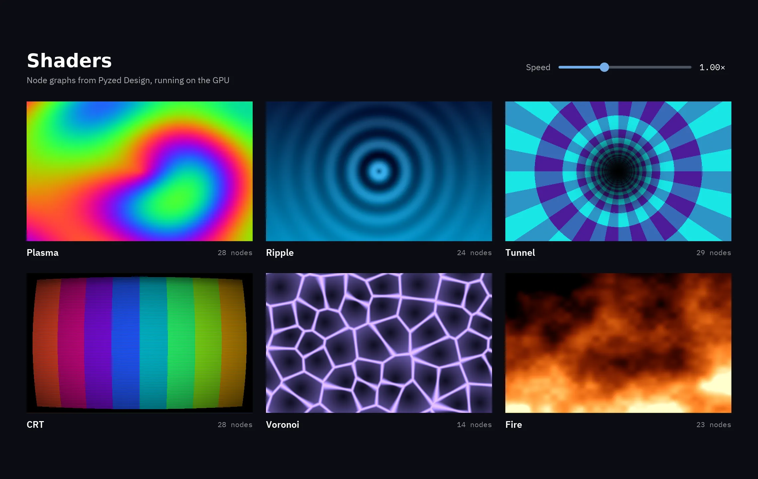Click the 28 nodes count under CRT
Screen dimensions: 758x479
click(x=235, y=425)
